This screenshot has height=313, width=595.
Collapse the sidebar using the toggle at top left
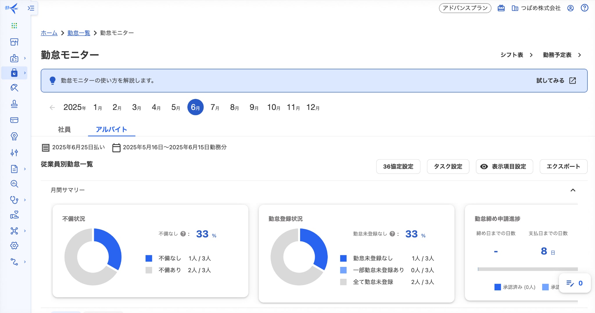click(x=31, y=8)
